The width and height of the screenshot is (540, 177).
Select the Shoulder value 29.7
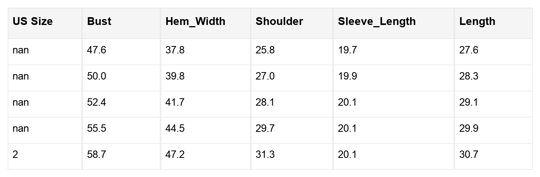[265, 129]
